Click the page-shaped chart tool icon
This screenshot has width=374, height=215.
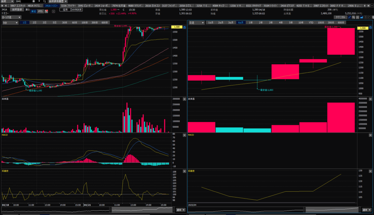click(366, 17)
